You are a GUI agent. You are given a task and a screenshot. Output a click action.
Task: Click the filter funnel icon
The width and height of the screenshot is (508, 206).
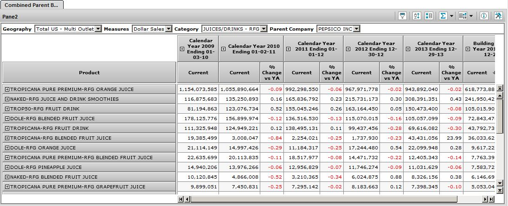tap(403, 16)
